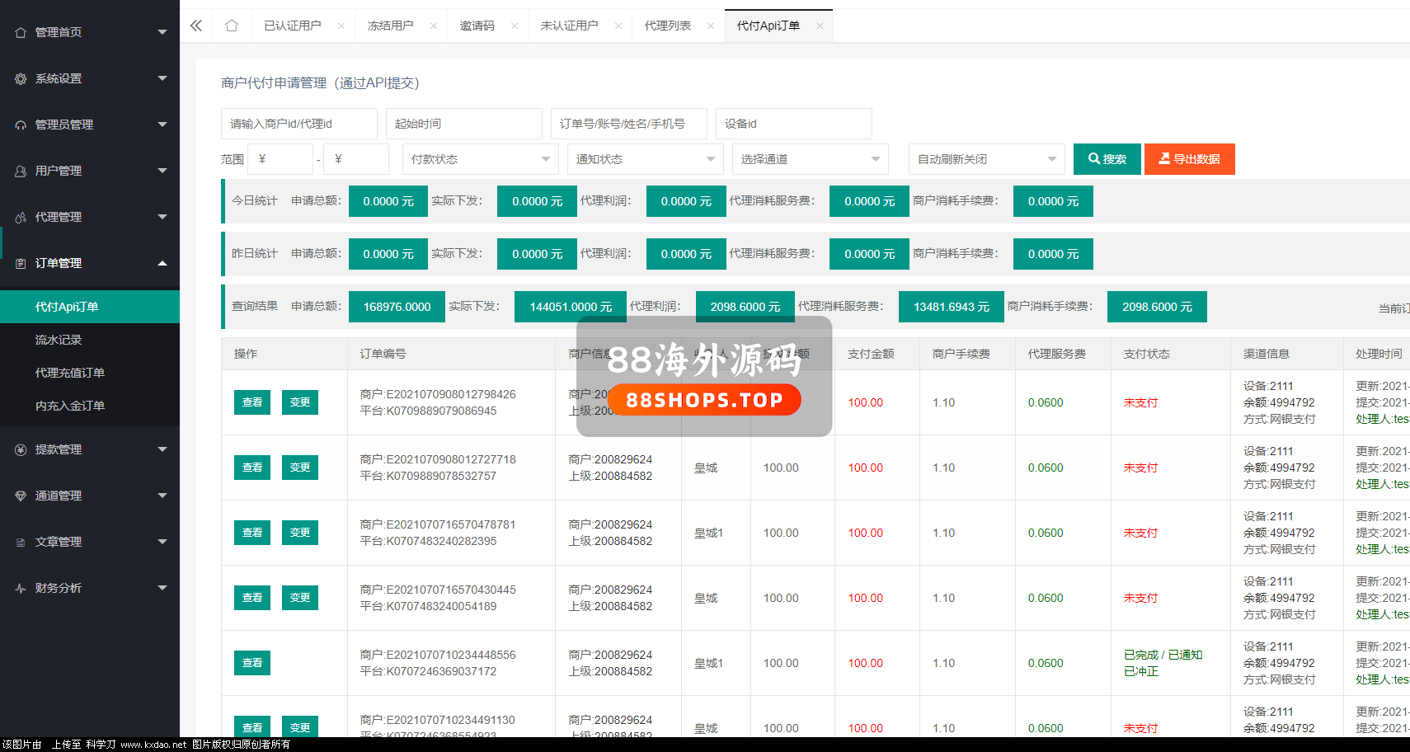Close the 冻结用户 tab

(x=434, y=26)
